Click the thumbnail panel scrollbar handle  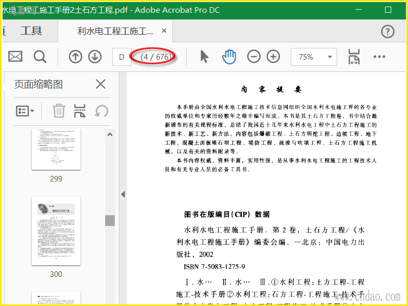coord(110,220)
